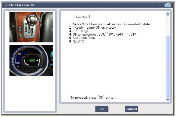Screen dimensions: 176x117
Task: Click the scroll down arrow of conditions panel
Action: click(168, 99)
